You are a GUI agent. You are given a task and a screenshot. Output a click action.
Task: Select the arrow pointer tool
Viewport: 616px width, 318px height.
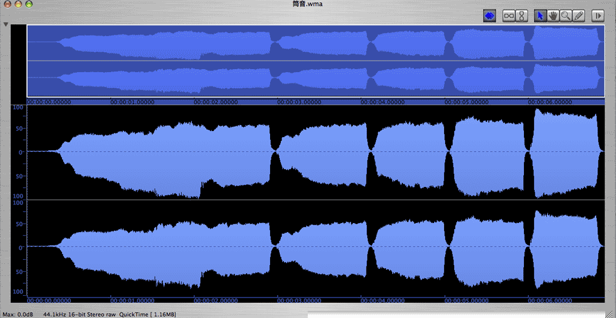click(540, 16)
